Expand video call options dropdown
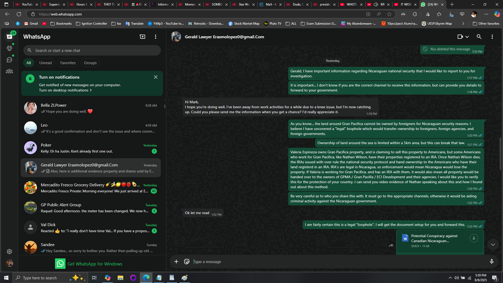The image size is (503, 283). 467,37
